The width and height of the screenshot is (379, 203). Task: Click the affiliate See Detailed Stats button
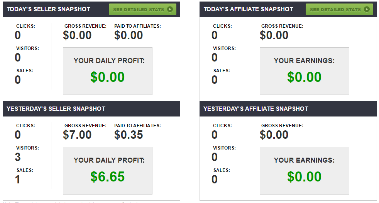coord(339,9)
